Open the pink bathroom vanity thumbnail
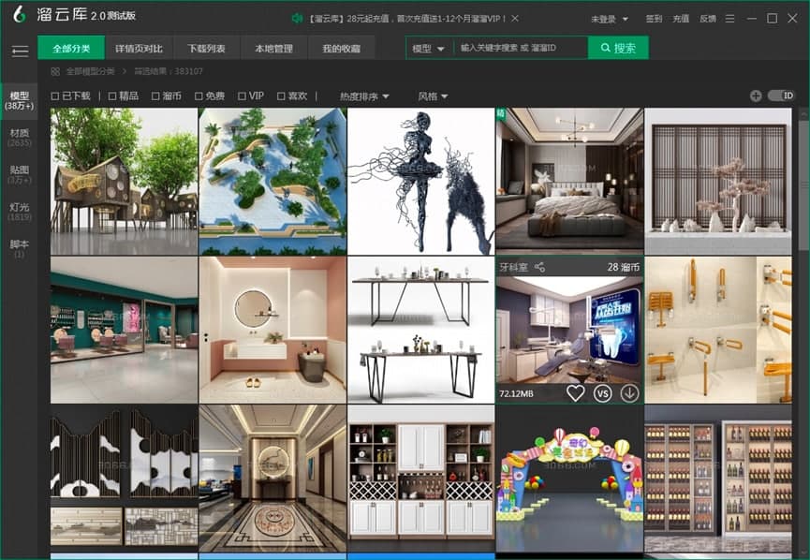Viewport: 810px width, 560px height. 272,331
